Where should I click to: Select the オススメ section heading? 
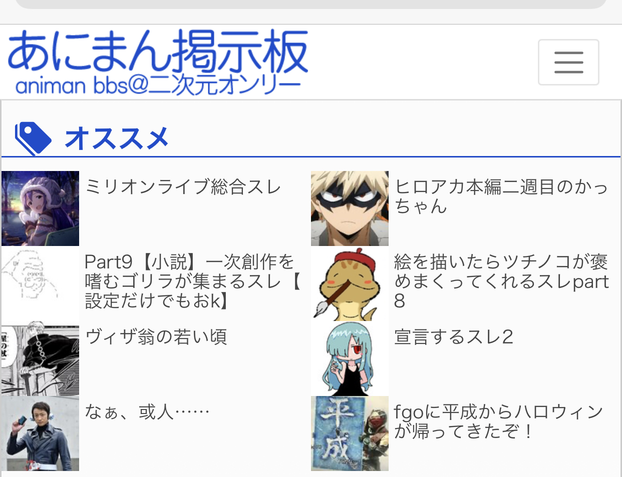click(117, 138)
